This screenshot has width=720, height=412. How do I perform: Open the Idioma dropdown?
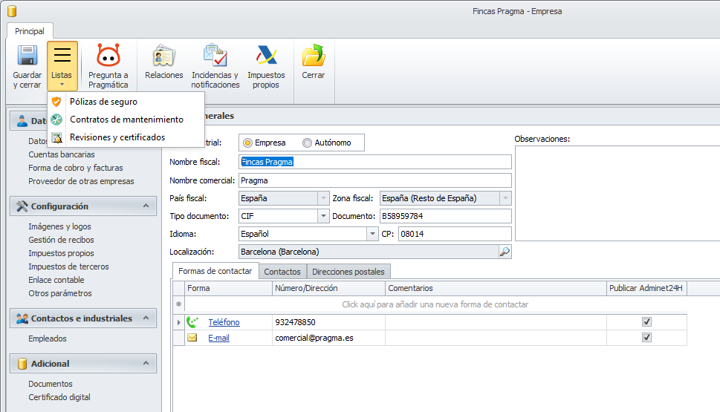tap(373, 234)
